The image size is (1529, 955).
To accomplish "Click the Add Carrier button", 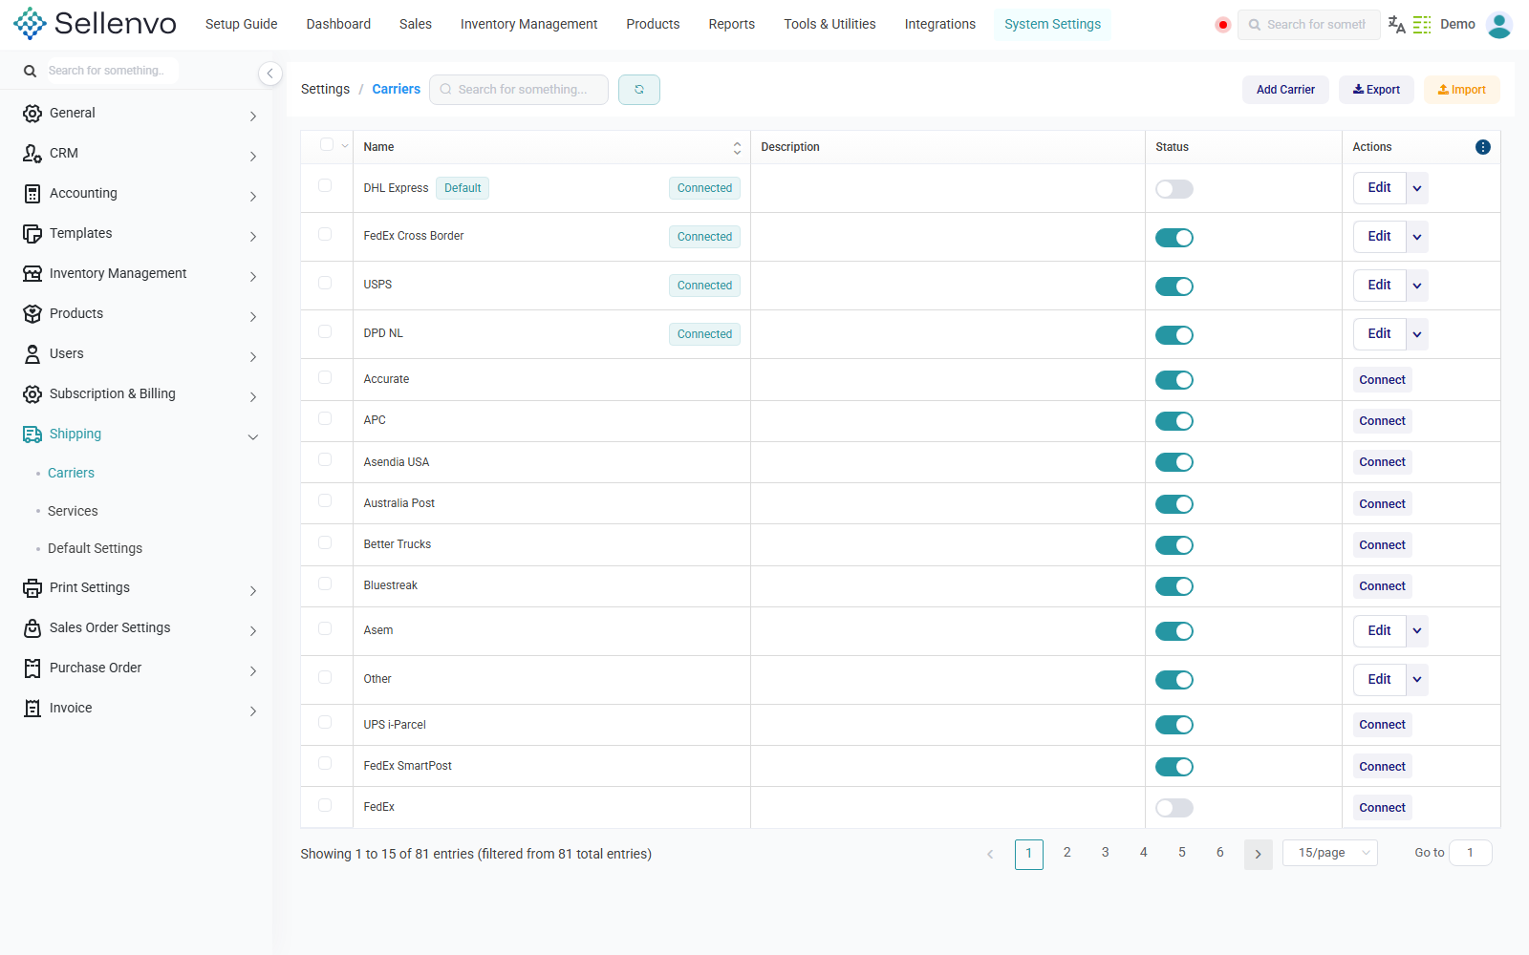I will point(1285,90).
